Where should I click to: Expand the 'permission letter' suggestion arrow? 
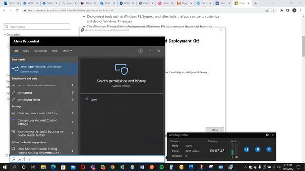tap(73, 99)
